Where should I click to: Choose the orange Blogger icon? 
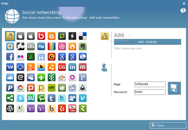pyautogui.click(x=52, y=36)
